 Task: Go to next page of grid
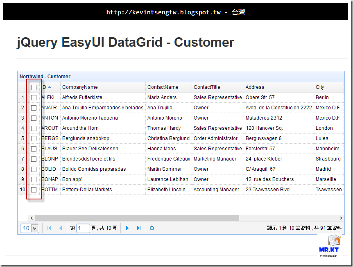[127, 228]
